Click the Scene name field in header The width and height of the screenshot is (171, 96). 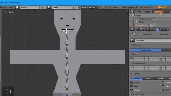(x=62, y=7)
